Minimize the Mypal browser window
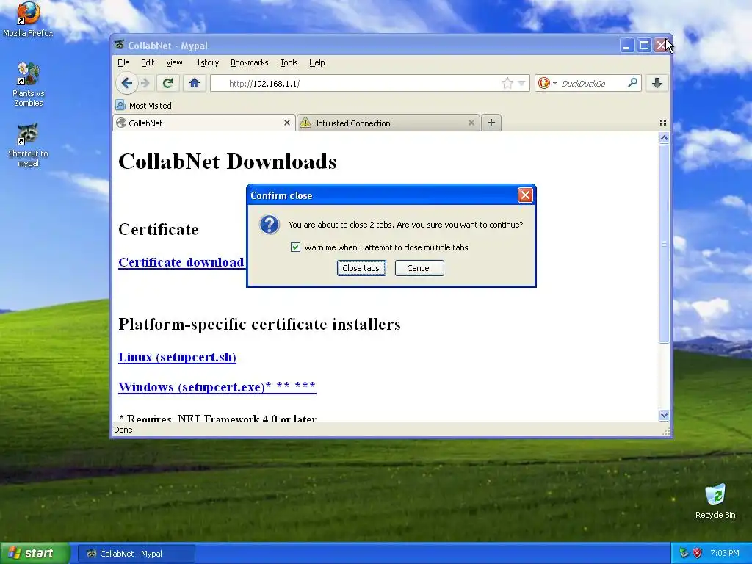 click(626, 46)
